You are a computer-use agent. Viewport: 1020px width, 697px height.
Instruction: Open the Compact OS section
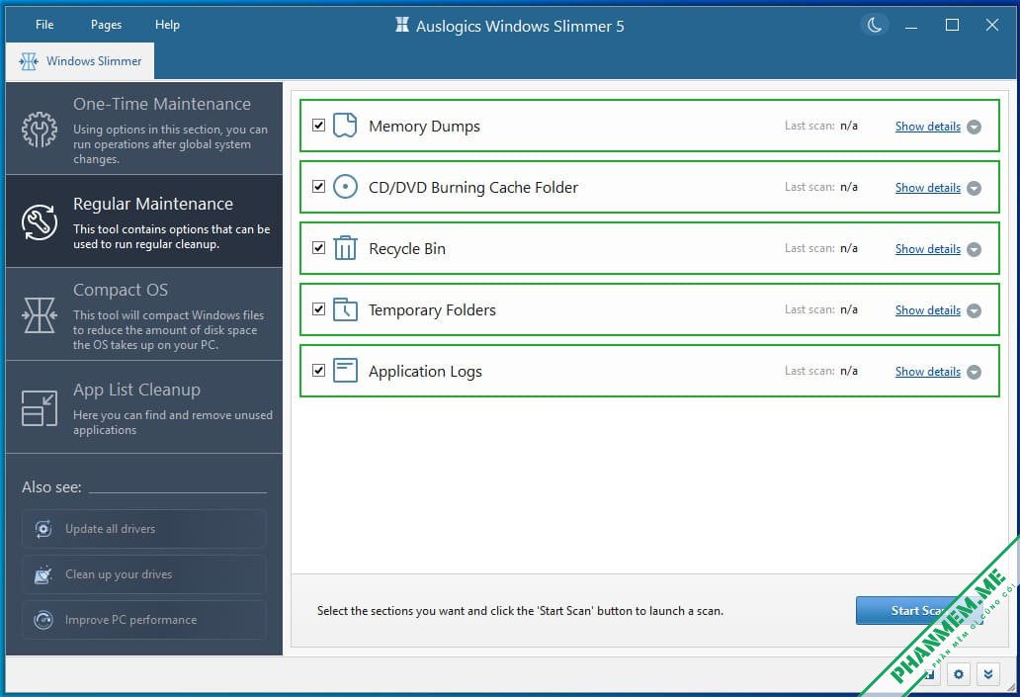click(x=144, y=315)
